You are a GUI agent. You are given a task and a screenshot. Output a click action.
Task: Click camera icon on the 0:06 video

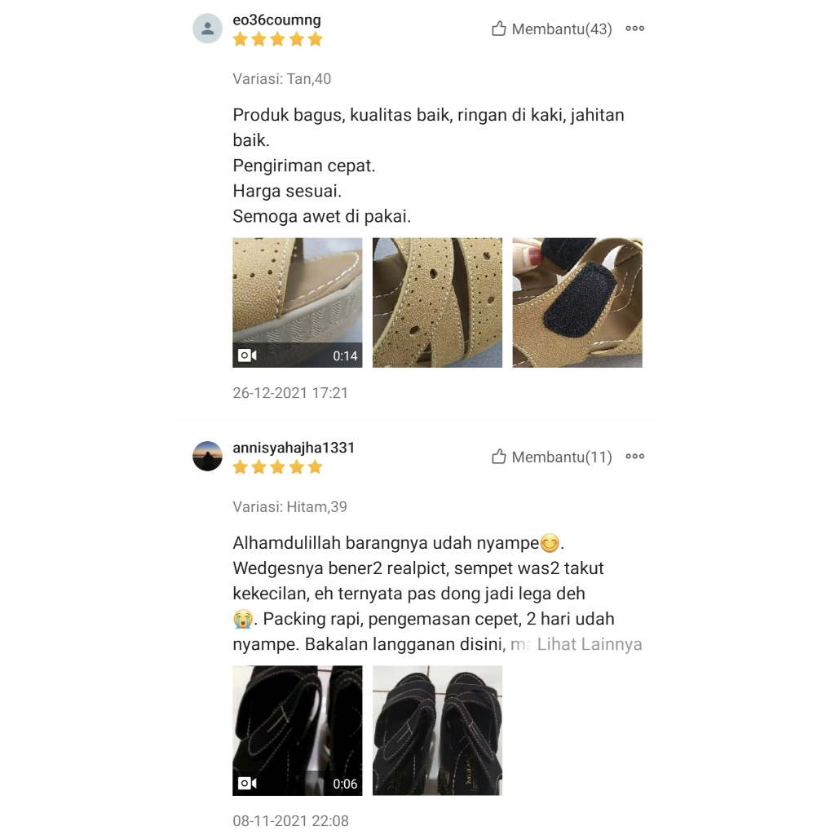click(x=247, y=784)
